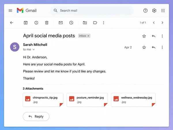
Task: Archive this email
Action: click(x=26, y=23)
